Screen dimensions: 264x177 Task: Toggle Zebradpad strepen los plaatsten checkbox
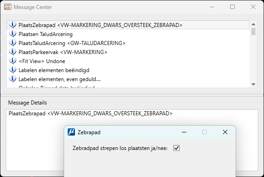point(176,148)
